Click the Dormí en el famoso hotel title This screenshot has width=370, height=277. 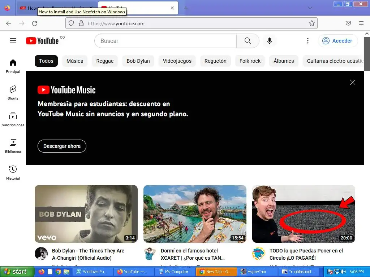click(x=193, y=254)
